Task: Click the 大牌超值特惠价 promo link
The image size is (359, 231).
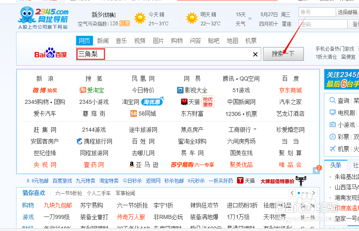Action: (277, 181)
